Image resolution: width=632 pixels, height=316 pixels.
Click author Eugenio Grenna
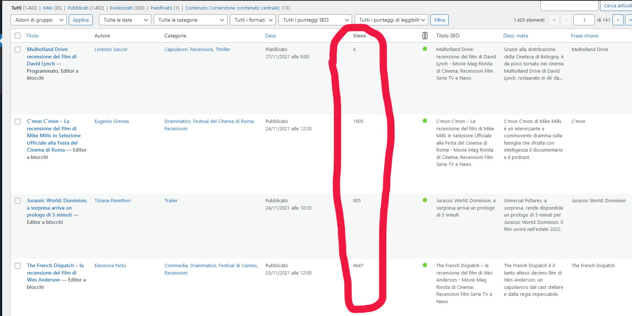pyautogui.click(x=111, y=121)
